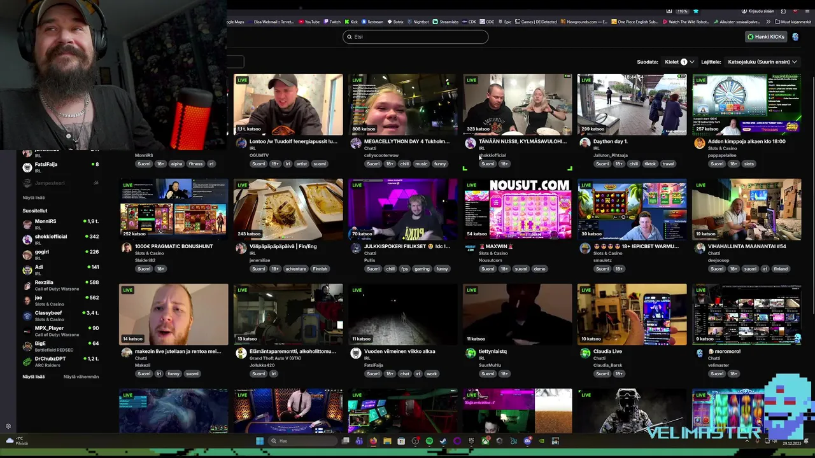Open the Kielet filter dropdown
815x458 pixels.
679,62
